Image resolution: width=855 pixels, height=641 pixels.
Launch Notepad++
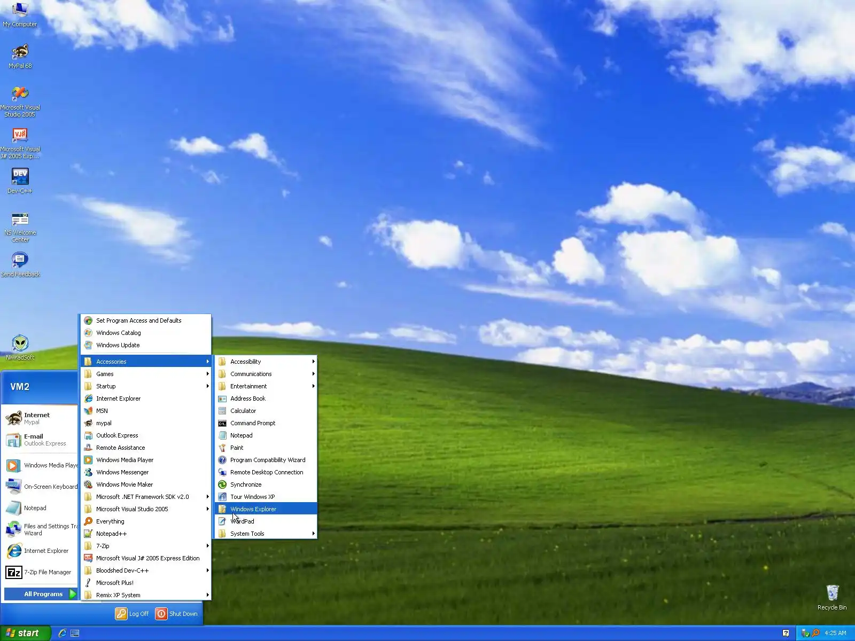click(x=145, y=534)
